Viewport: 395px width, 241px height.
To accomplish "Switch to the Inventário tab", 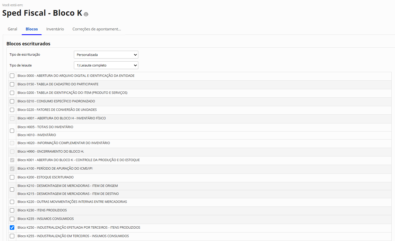I will pyautogui.click(x=55, y=29).
